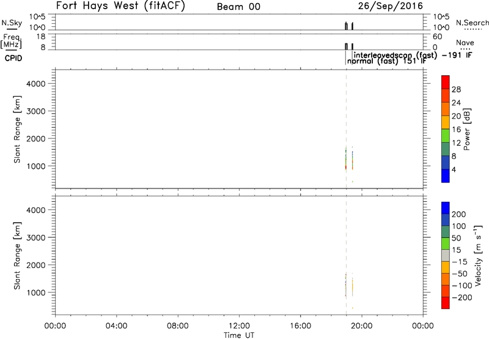Image resolution: width=489 pixels, height=339 pixels.
Task: Click the 'N.Search' legend label
Action: (472, 23)
